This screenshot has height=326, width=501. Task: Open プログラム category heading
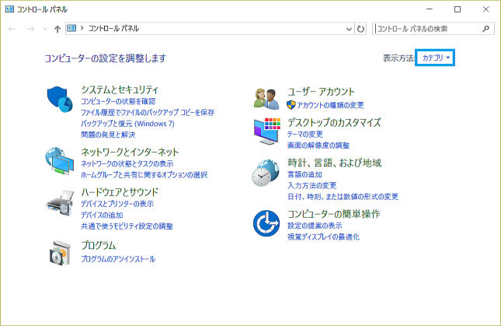tap(99, 245)
